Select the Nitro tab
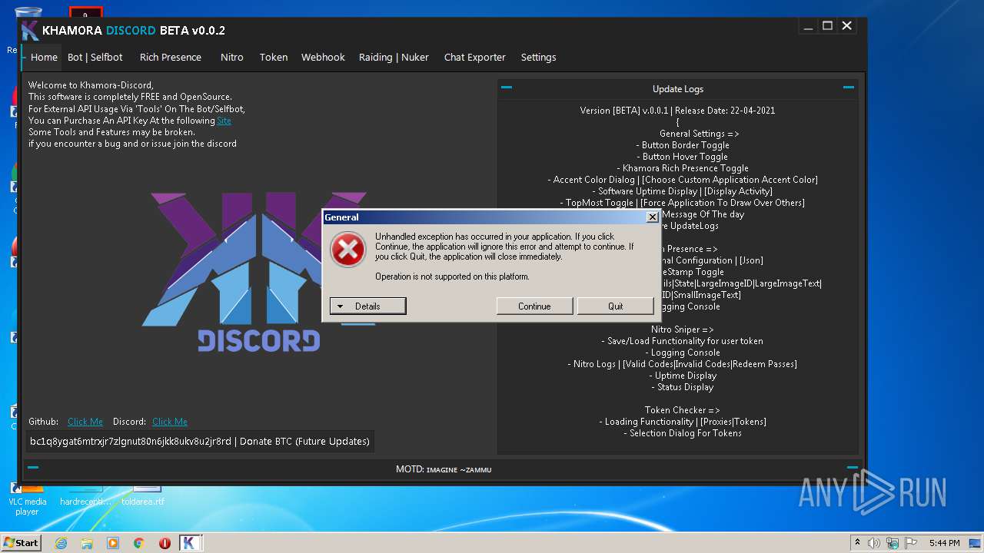984x553 pixels. coord(232,57)
